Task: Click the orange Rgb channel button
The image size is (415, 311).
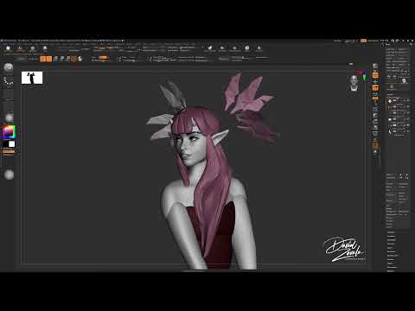Action: pyautogui.click(x=103, y=57)
